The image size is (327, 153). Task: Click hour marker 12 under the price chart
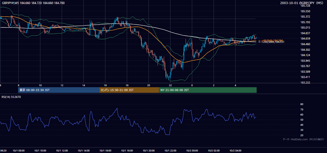(62, 85)
